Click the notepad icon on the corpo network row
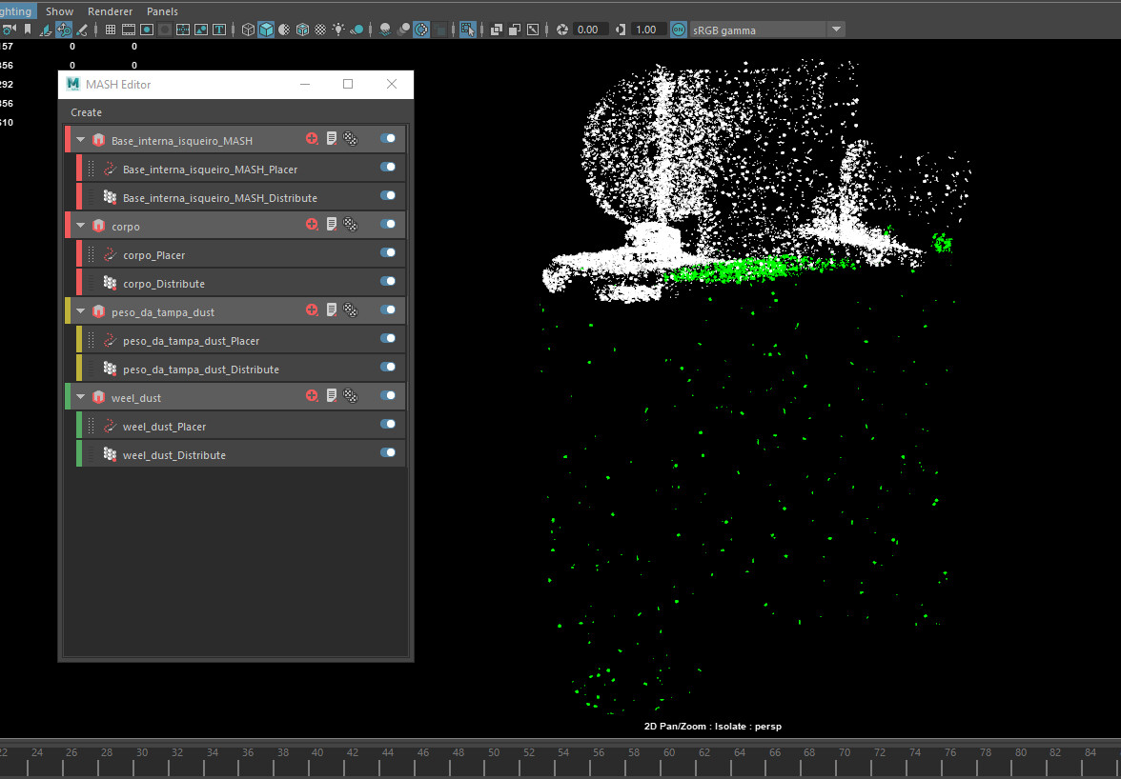The height and width of the screenshot is (779, 1121). point(331,225)
